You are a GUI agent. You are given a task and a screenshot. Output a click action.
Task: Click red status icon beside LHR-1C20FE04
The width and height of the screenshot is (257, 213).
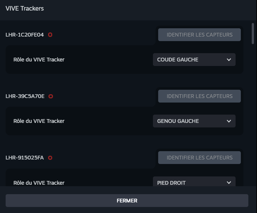(x=50, y=35)
